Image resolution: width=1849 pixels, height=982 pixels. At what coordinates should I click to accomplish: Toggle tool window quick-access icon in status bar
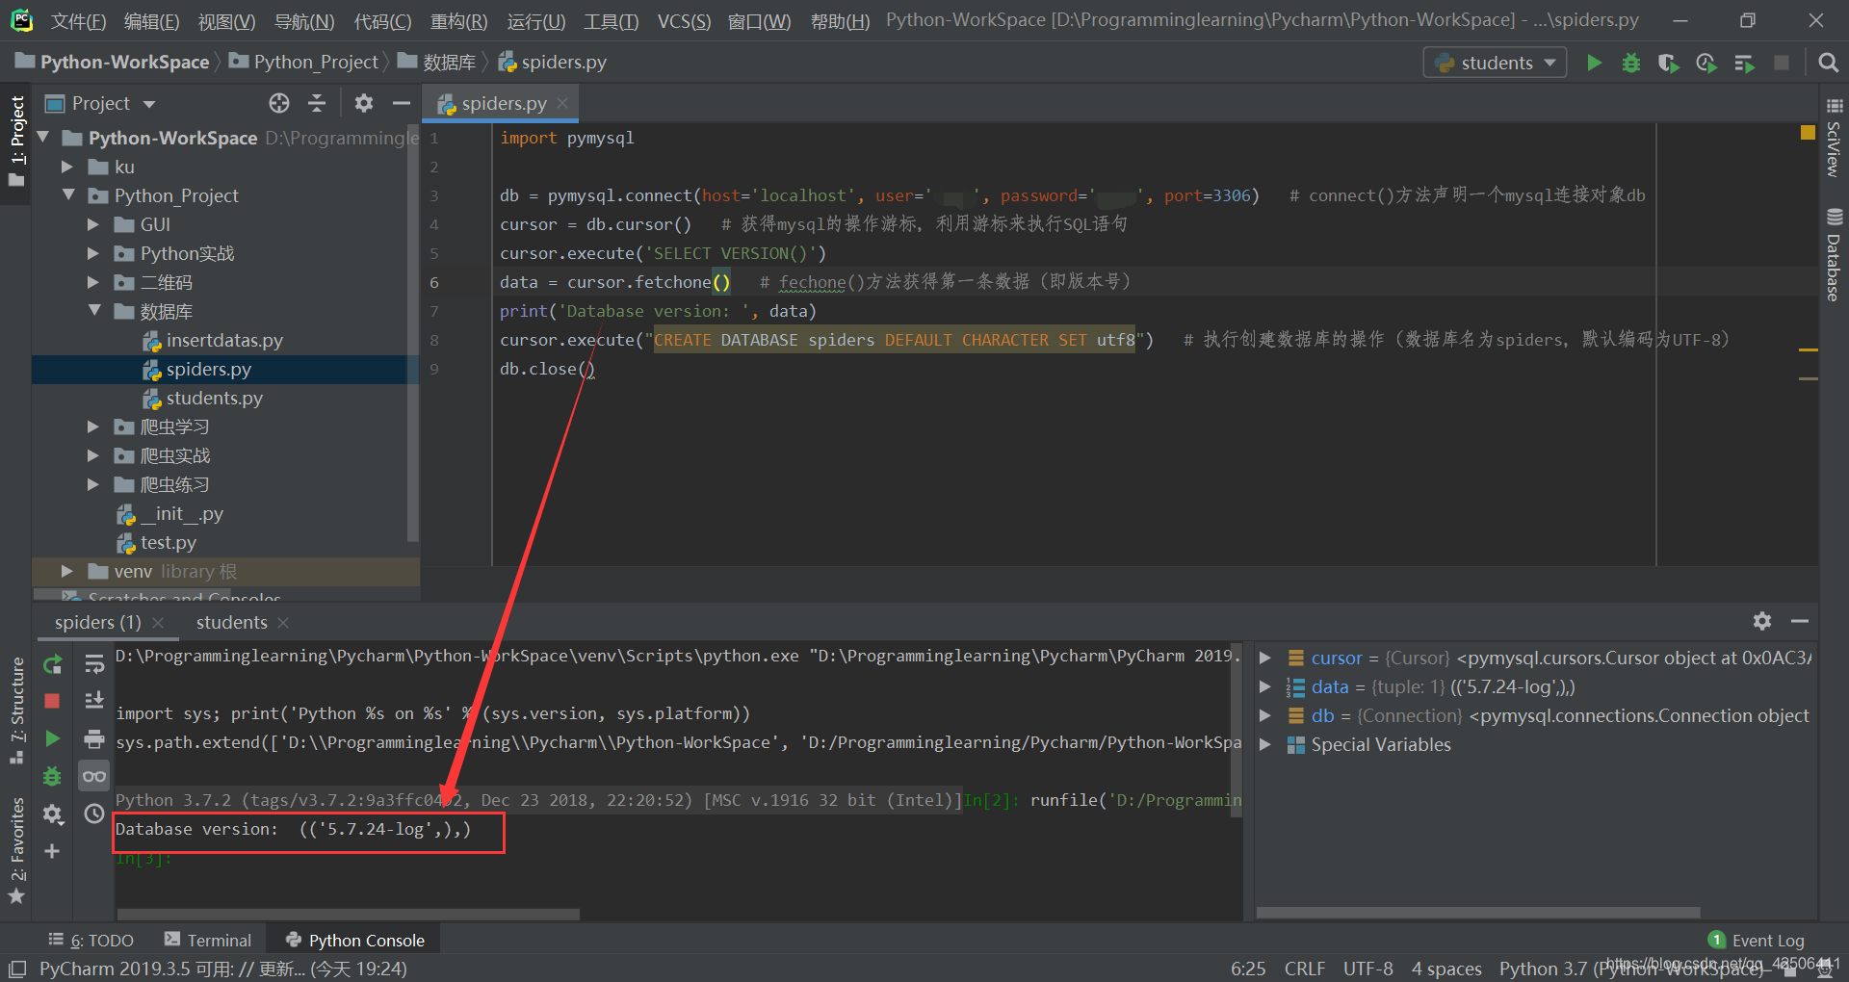tap(16, 969)
